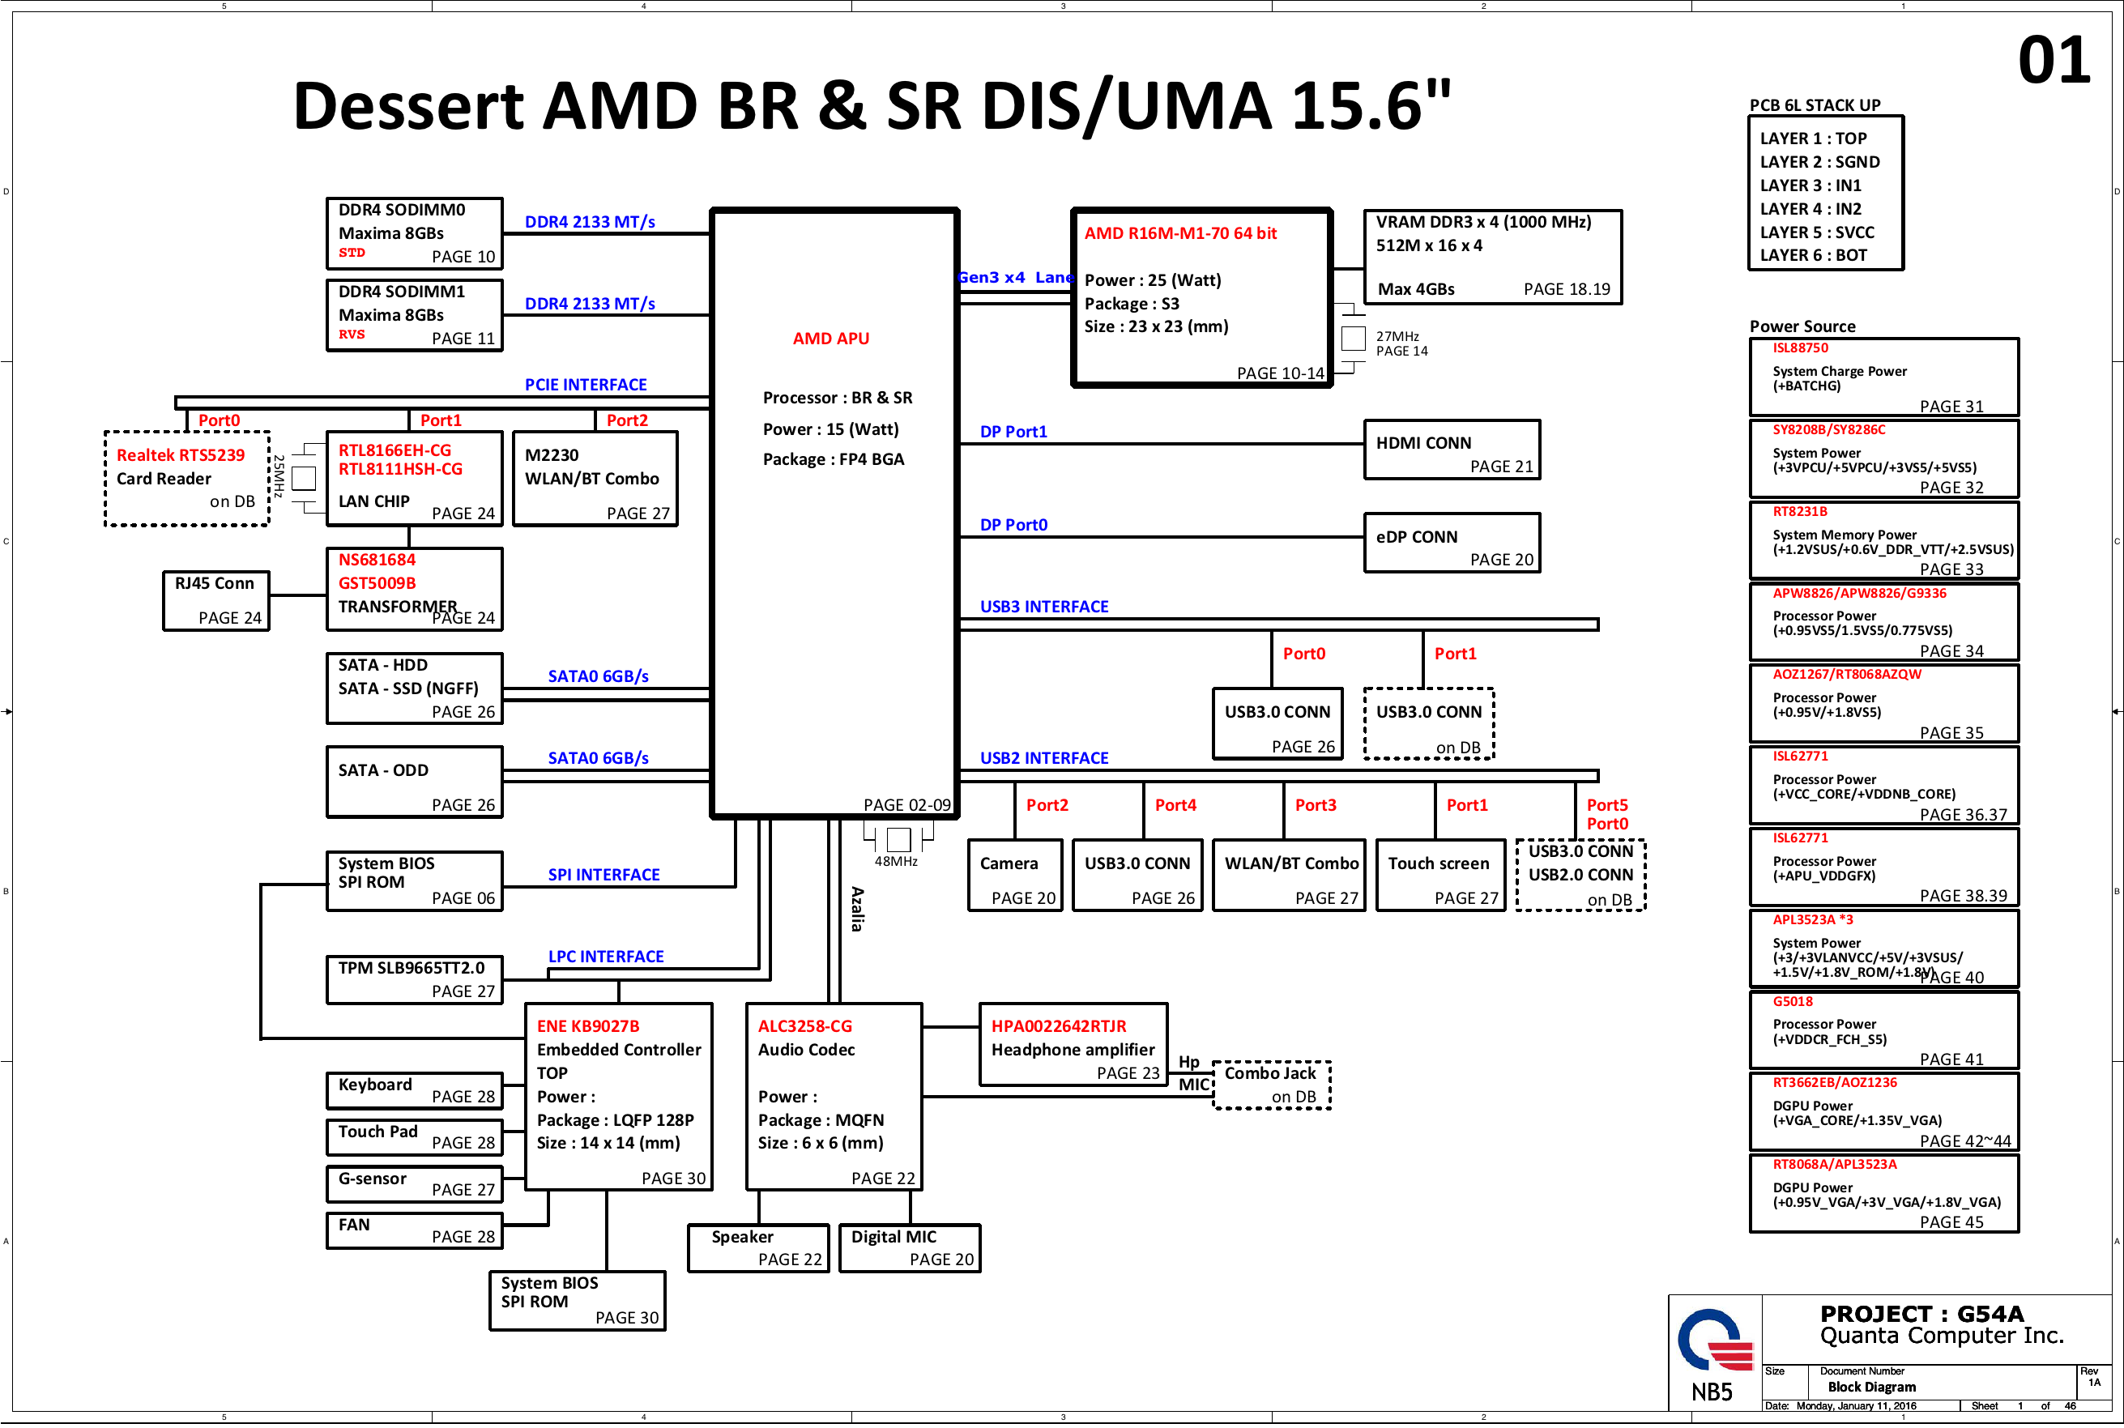Image resolution: width=2124 pixels, height=1428 pixels.
Task: Click NS681684 transformer block
Action: (415, 589)
